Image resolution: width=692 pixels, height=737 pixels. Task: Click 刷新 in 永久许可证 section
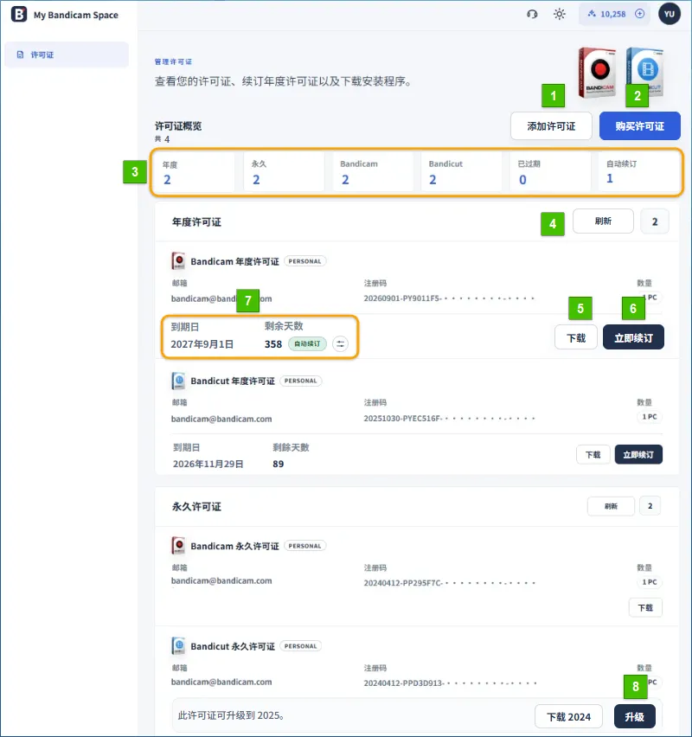[x=611, y=506]
